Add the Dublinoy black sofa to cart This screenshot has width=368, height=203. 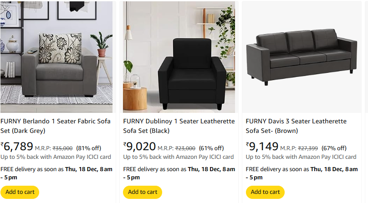point(143,192)
